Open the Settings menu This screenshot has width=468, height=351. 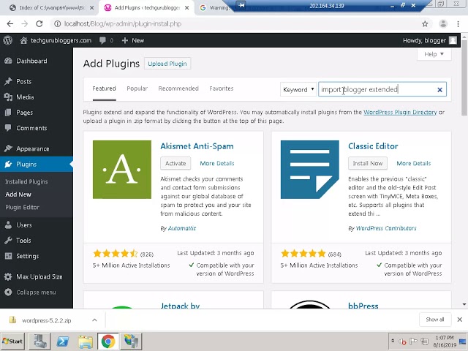(28, 256)
